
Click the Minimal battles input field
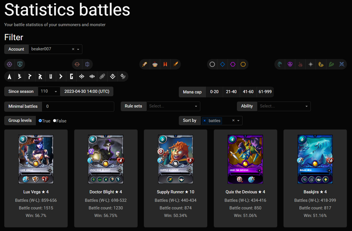point(78,107)
